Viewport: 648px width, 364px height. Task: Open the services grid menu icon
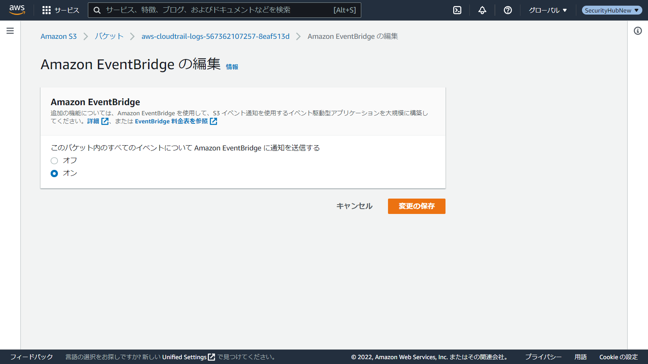tap(47, 10)
